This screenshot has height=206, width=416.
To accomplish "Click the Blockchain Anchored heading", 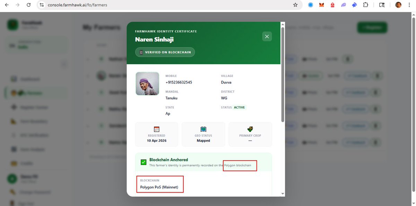I will pyautogui.click(x=169, y=160).
